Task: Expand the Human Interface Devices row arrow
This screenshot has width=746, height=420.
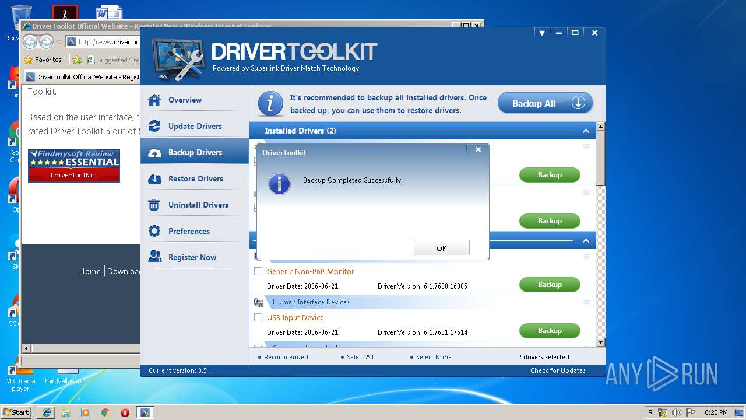Action: coord(586,302)
